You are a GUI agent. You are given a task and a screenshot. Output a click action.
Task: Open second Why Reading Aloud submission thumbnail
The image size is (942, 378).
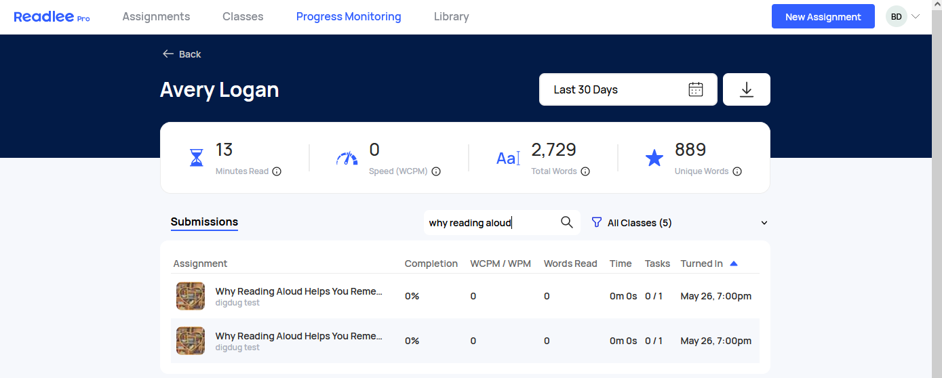click(x=191, y=341)
